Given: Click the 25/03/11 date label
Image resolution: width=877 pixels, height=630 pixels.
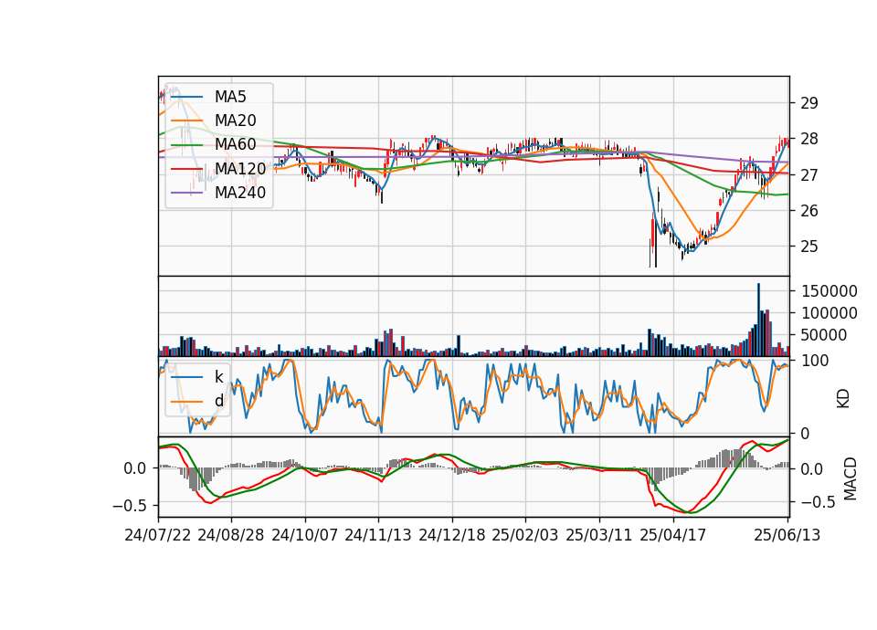Looking at the screenshot, I should (x=599, y=535).
